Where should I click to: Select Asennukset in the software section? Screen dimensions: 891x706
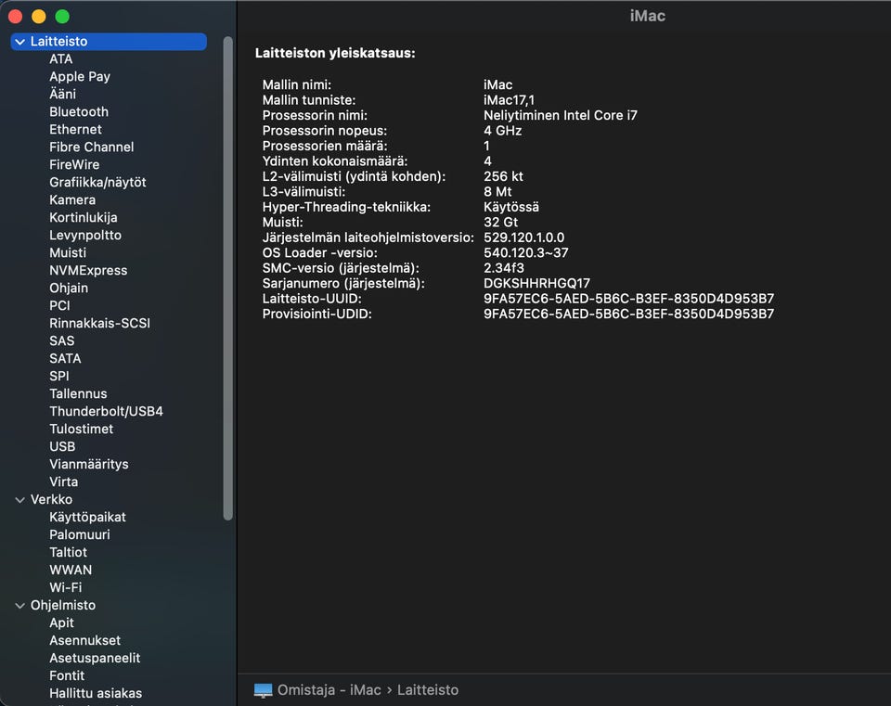[x=84, y=641]
